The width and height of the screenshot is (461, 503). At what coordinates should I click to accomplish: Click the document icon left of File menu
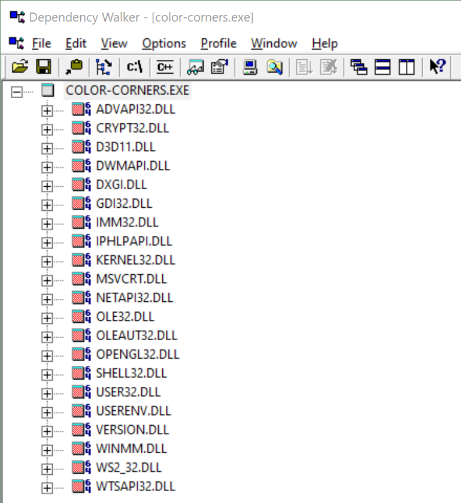point(17,43)
